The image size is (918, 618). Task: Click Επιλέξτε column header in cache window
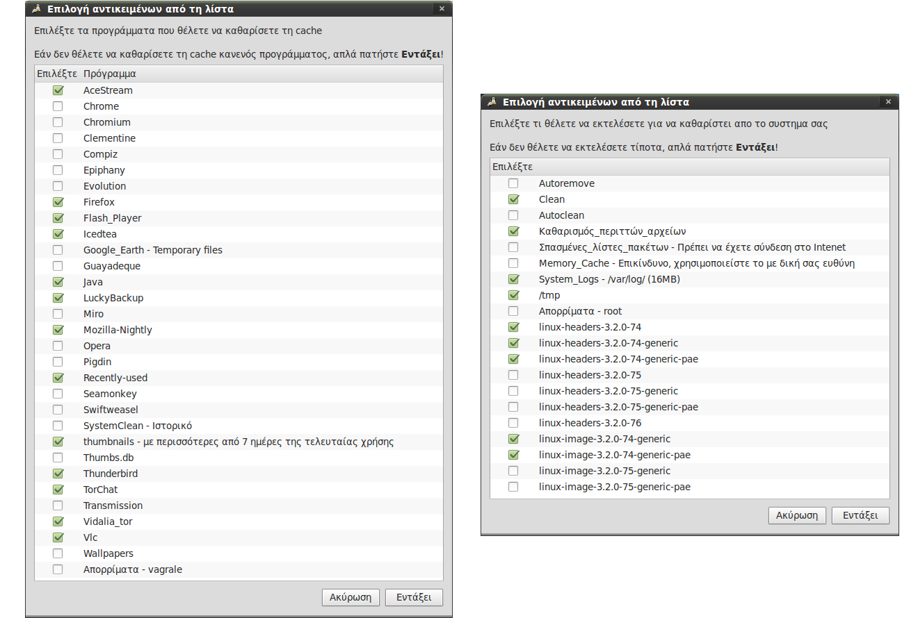point(58,74)
